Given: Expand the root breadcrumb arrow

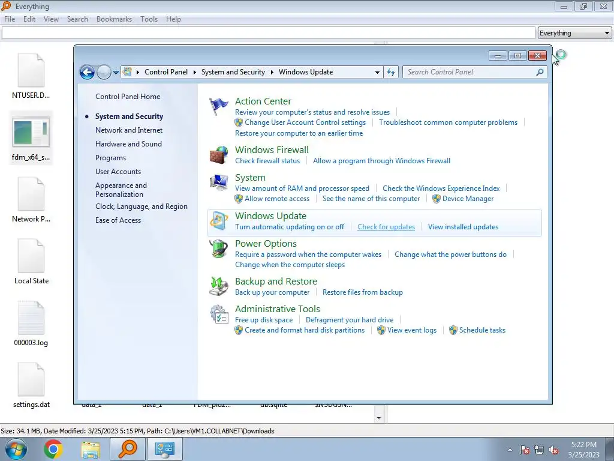Looking at the screenshot, I should 138,72.
